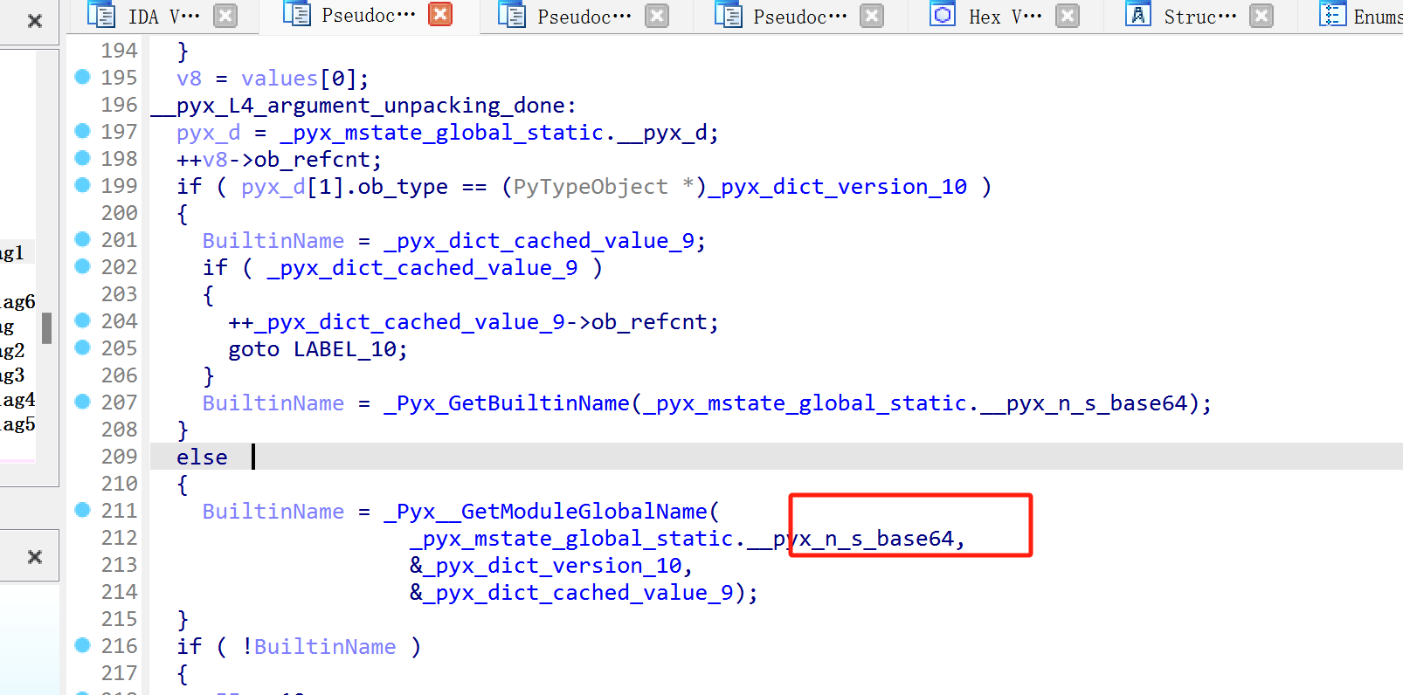Image resolution: width=1403 pixels, height=695 pixels.
Task: Select the __pyx_L4_argument_unpacking_done label
Action: pos(363,106)
